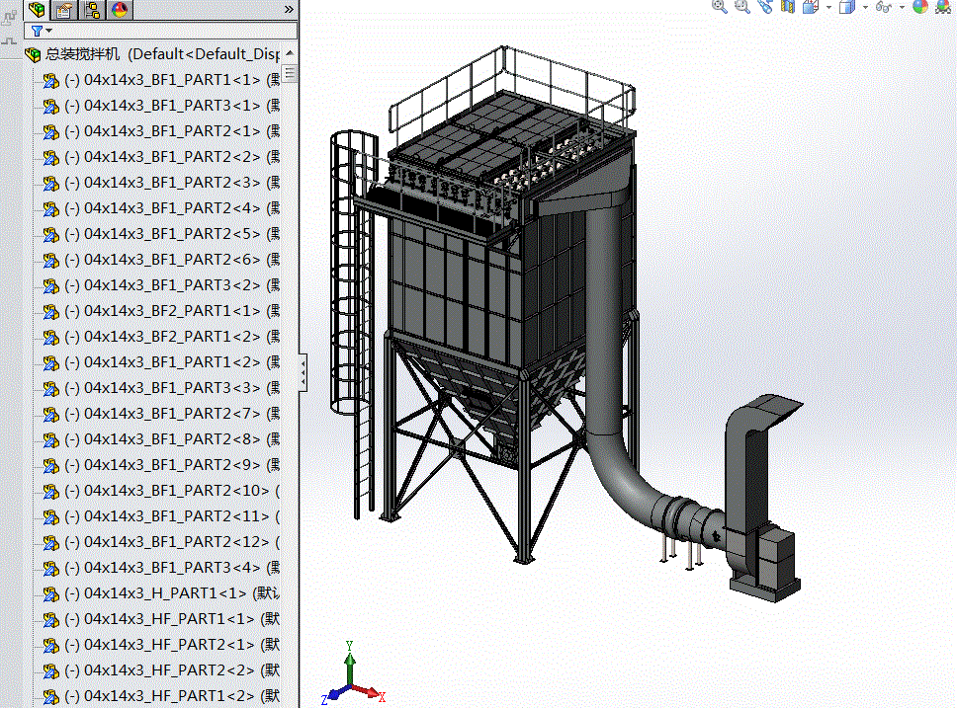Select the FeatureManager design tree tab

pyautogui.click(x=38, y=11)
